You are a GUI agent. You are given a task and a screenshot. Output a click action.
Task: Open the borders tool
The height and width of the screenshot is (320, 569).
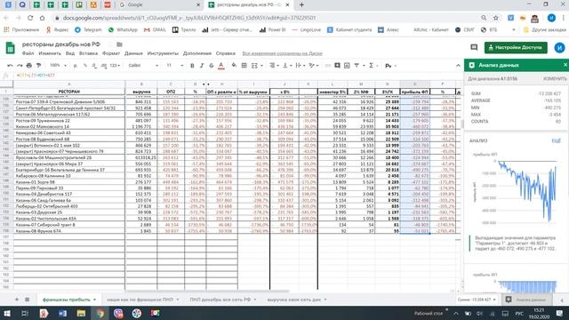click(244, 66)
